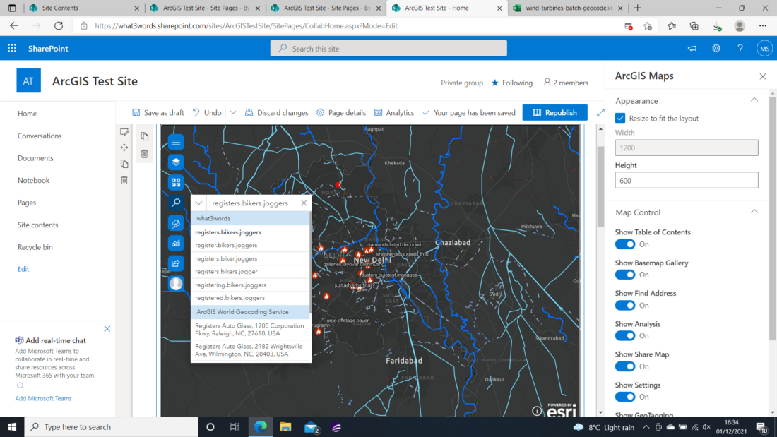Open the SharePoint help question mark
Screen dimensions: 777x437
tap(740, 48)
